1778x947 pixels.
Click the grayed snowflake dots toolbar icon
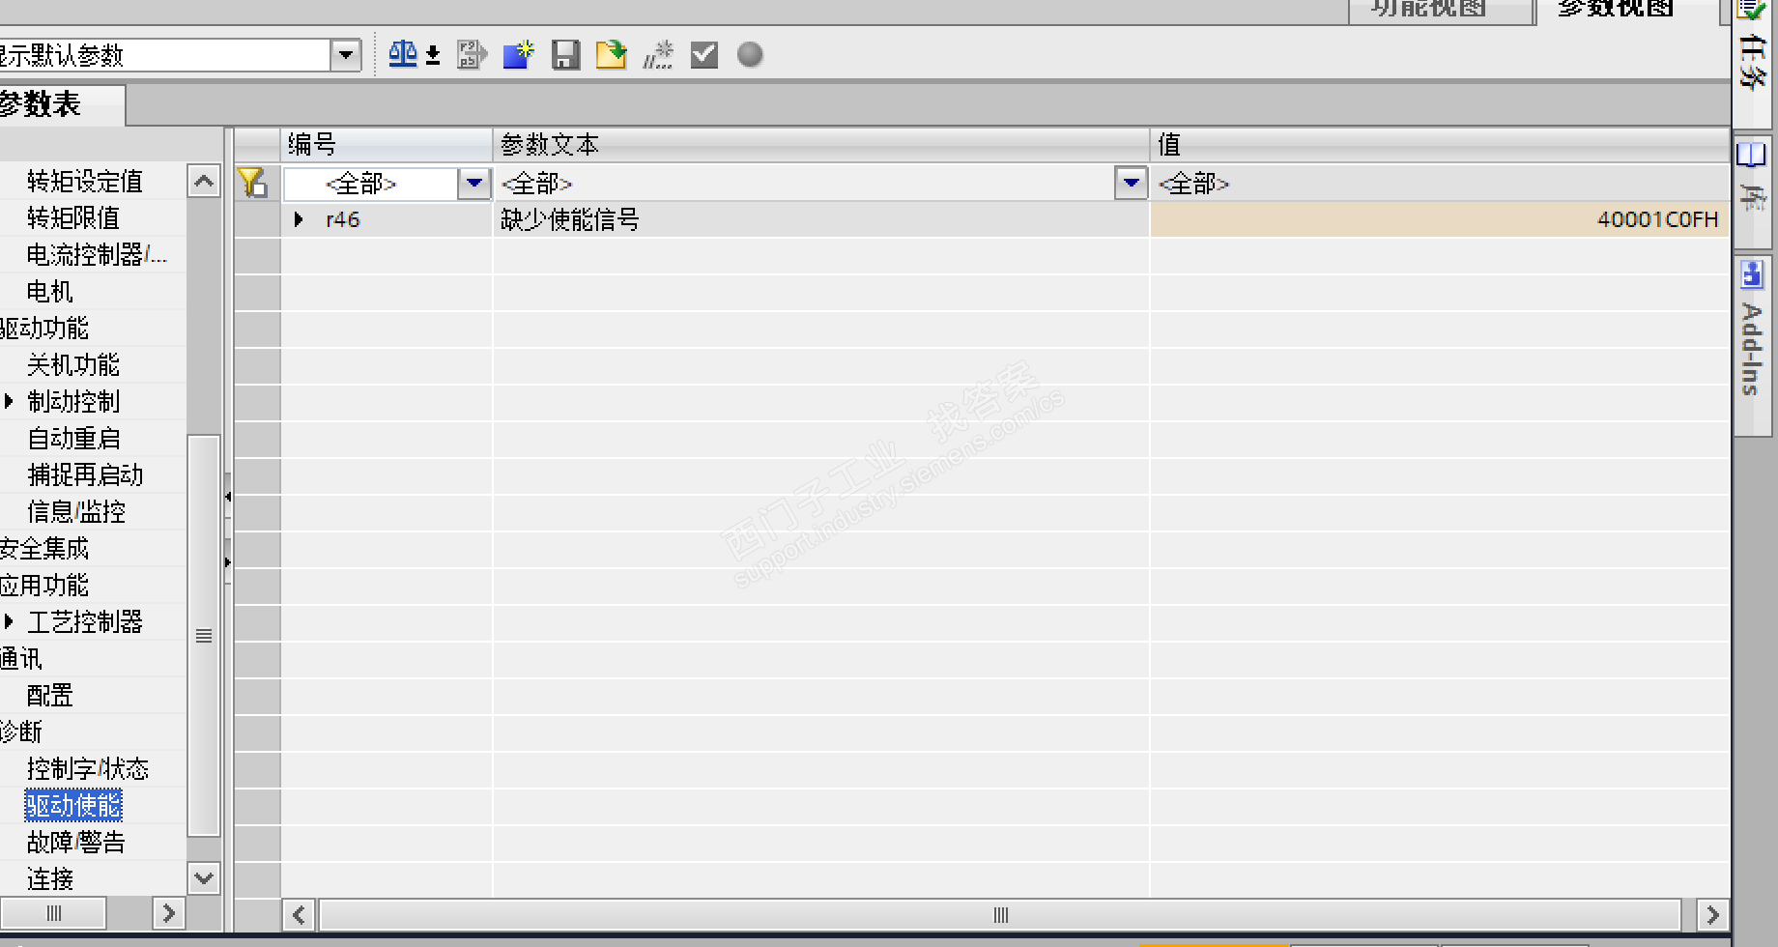click(658, 54)
